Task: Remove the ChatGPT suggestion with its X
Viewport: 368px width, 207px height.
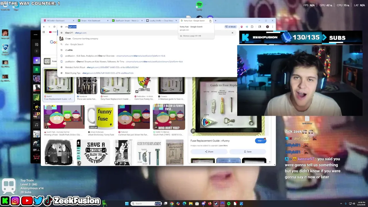Action: [232, 33]
